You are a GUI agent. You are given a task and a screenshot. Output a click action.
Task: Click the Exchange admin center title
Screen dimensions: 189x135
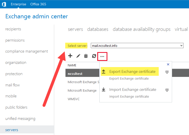coord(37,16)
